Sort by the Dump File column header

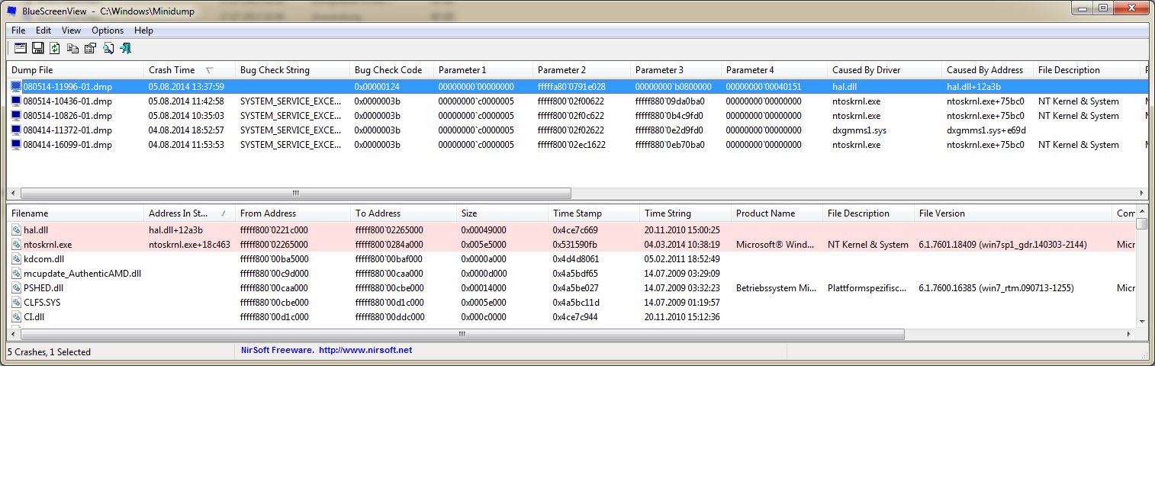click(x=76, y=70)
